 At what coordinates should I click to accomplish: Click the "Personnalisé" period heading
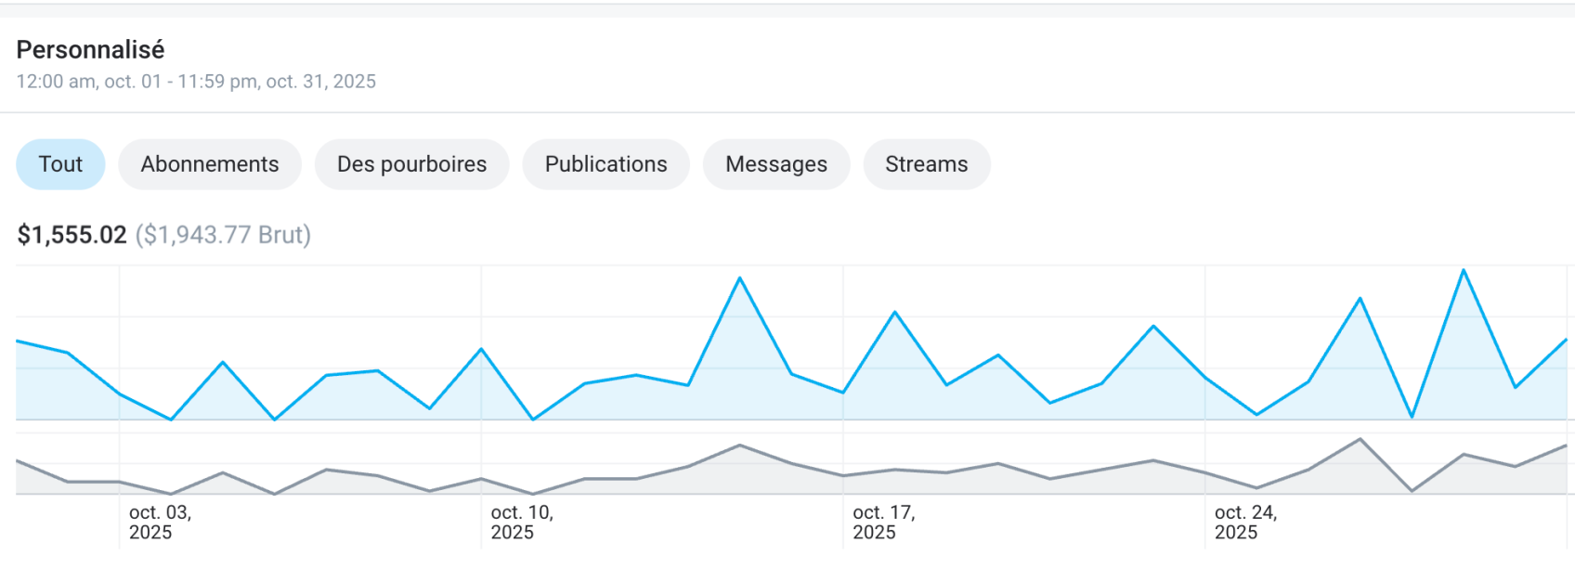[90, 49]
